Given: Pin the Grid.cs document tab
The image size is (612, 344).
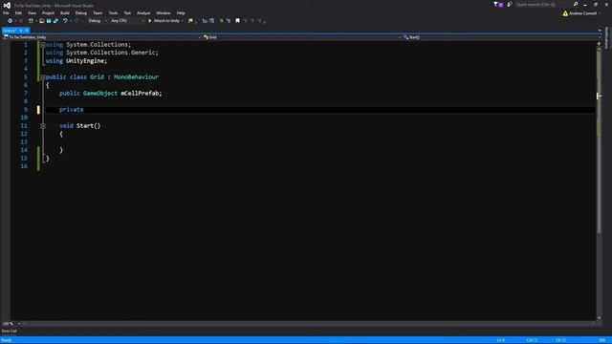Looking at the screenshot, I should point(21,31).
